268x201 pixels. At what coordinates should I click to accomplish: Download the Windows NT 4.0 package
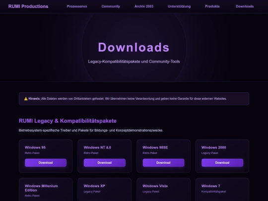tap(105, 163)
